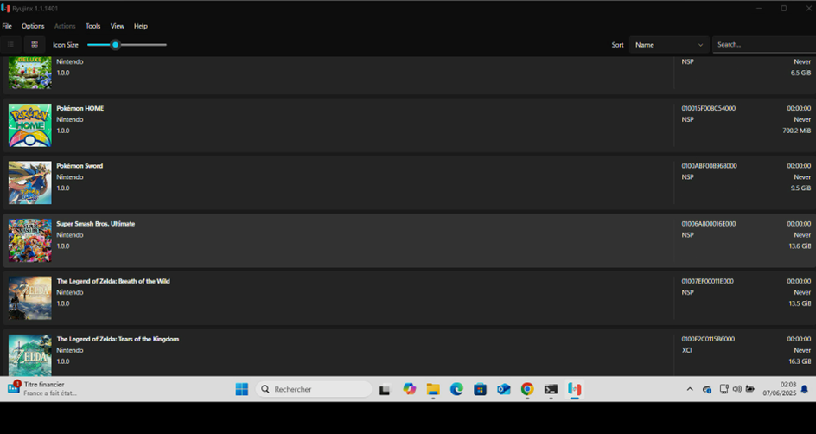
Task: Open Outlook from the taskbar
Action: click(504, 389)
